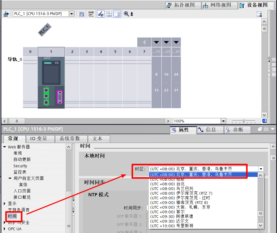Select 时间 in the properties tree
Image resolution: width=277 pixels, height=233 pixels.
12,216
